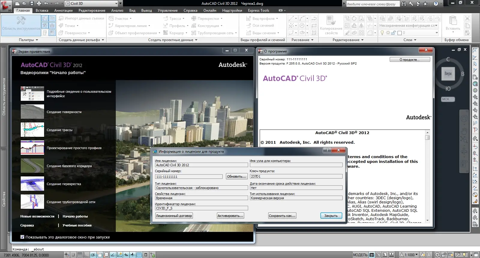Click the Open file folder icon
The width and height of the screenshot is (480, 258).
tap(24, 4)
